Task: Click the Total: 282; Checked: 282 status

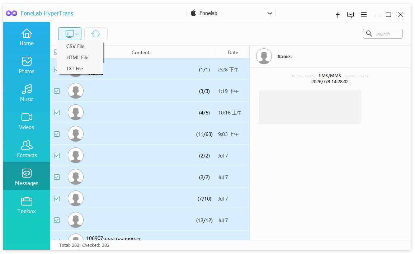Action: click(84, 245)
